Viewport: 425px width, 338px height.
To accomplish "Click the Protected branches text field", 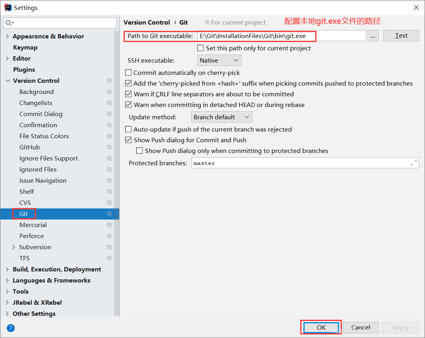I will pos(305,163).
